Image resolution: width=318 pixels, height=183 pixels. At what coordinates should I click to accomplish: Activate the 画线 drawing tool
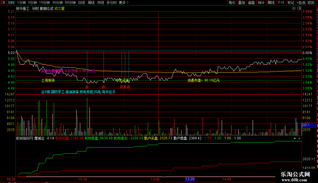(271, 3)
